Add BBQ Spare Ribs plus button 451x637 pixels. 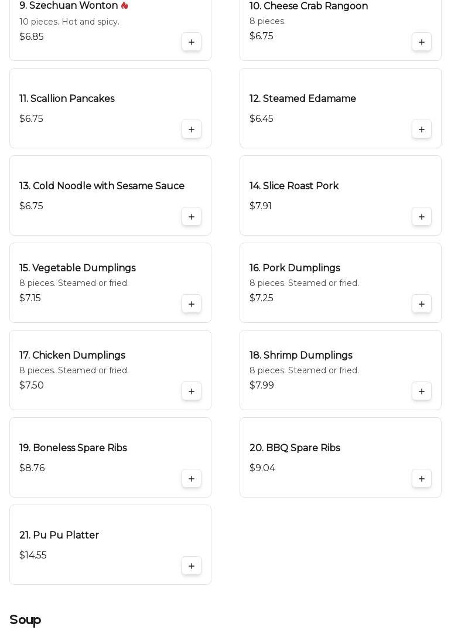click(421, 479)
